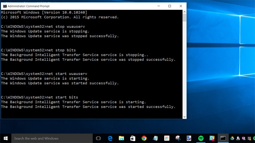The image size is (255, 143).
Task: Click 'Microsoft Windows [Version 10.0.10240]' line
Action: pos(44,12)
